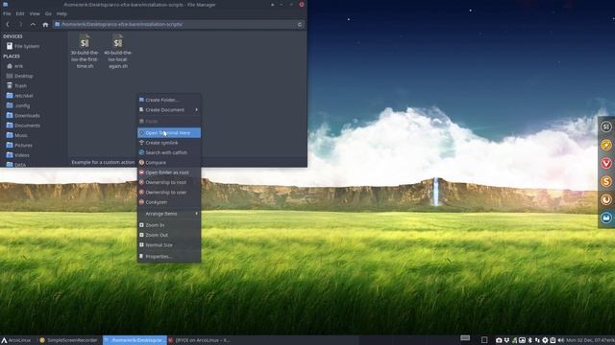615x345 pixels.
Task: Choose Create symlink in context menu
Action: tap(169, 143)
